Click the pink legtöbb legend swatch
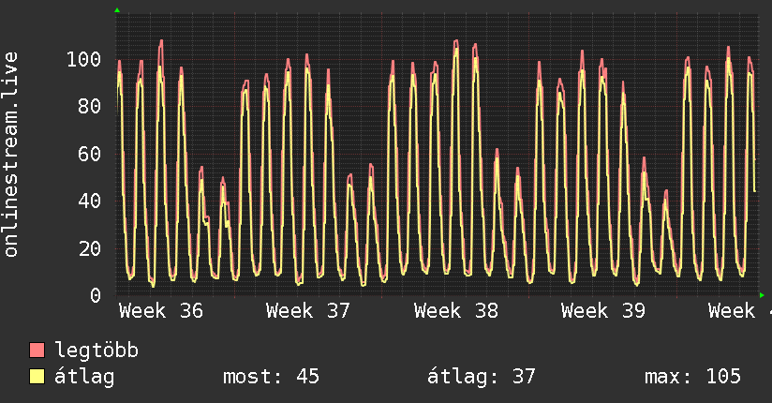This screenshot has height=403, width=772. [37, 351]
